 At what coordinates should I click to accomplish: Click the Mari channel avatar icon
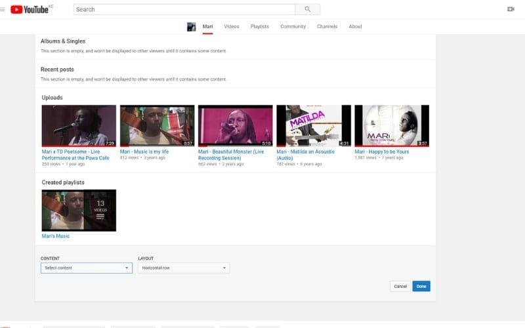click(191, 27)
